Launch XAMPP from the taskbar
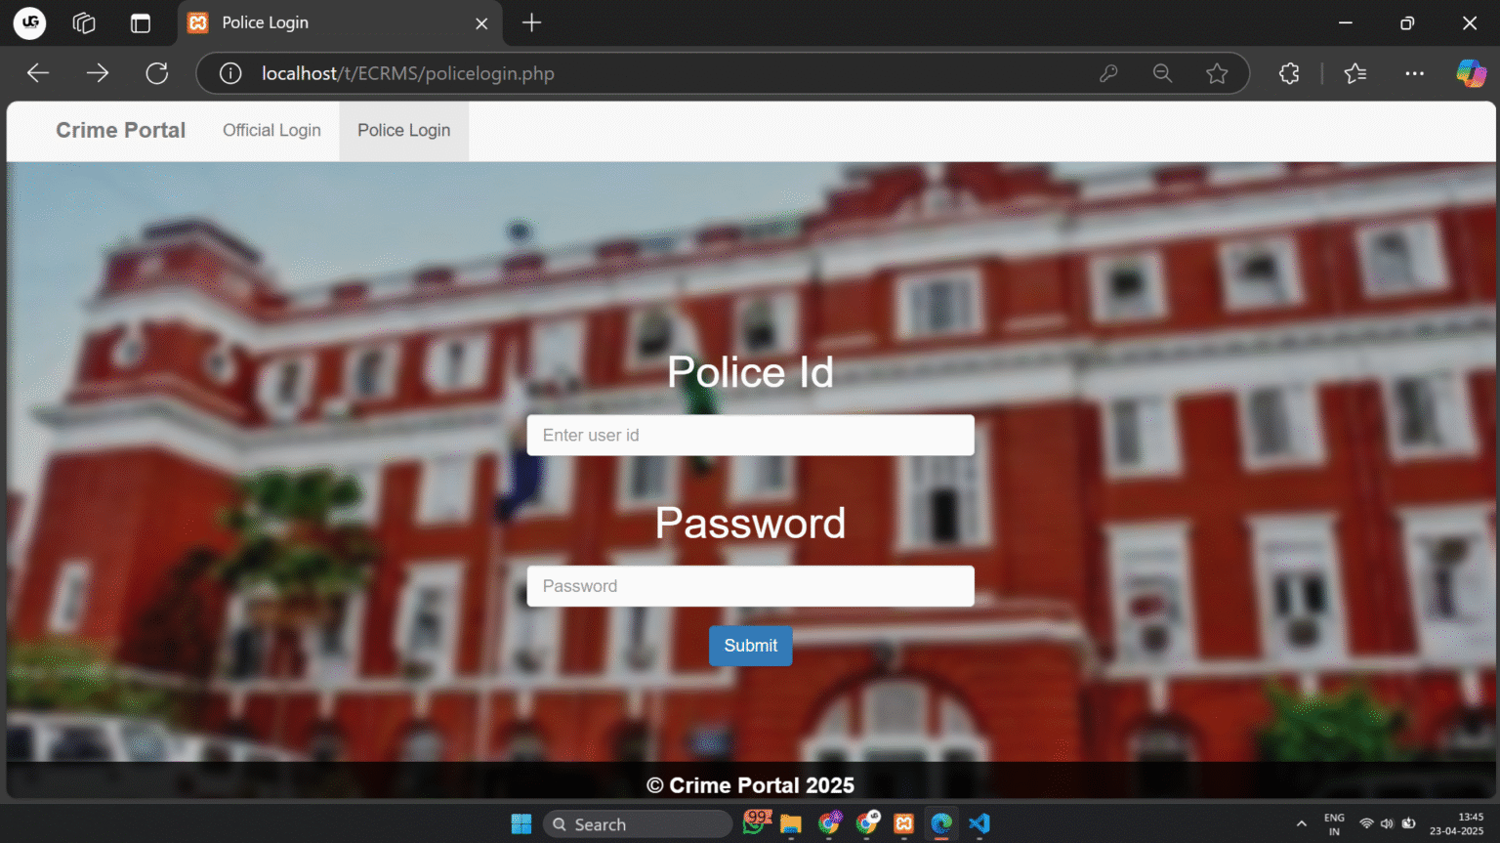This screenshot has height=843, width=1500. coord(902,823)
